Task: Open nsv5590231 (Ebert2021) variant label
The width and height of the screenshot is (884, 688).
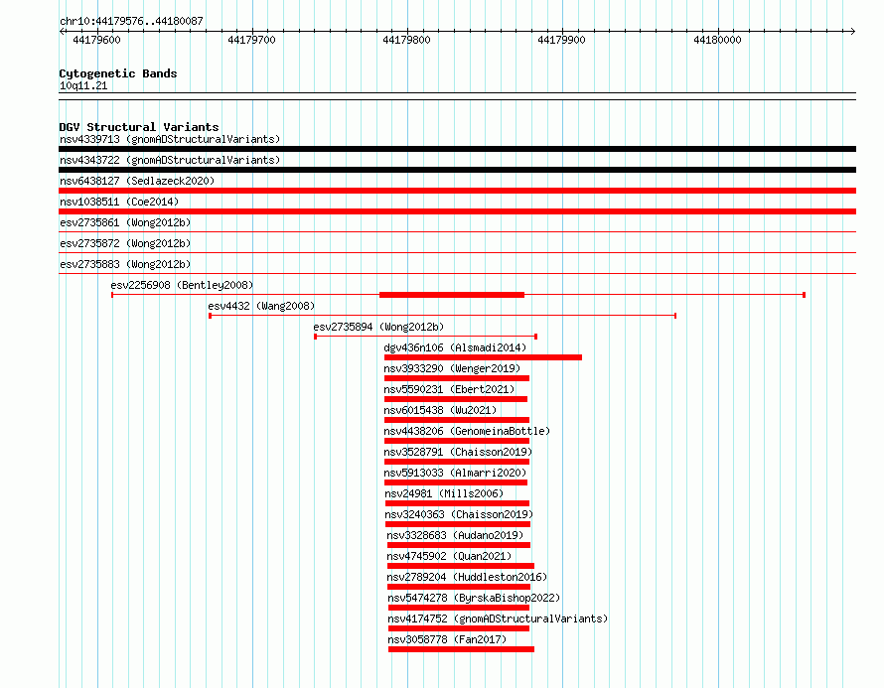Action: point(449,389)
